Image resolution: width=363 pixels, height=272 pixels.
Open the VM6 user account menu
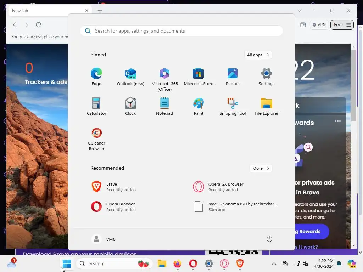[104, 239]
